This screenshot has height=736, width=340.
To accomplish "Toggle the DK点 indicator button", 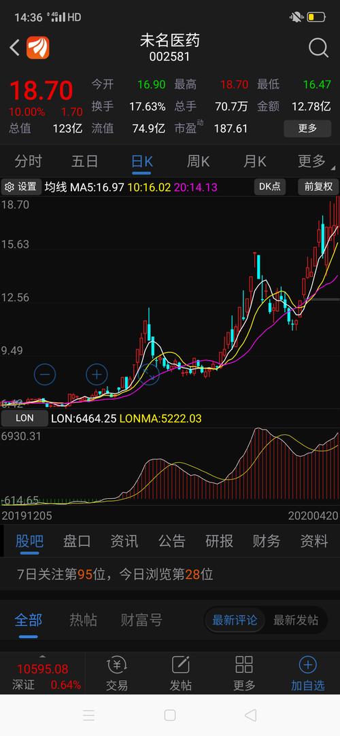I will point(270,187).
